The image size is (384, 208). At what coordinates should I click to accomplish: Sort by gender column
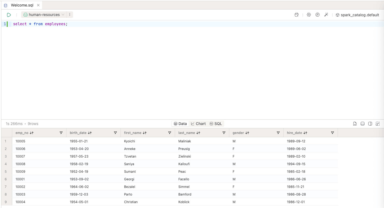pyautogui.click(x=247, y=133)
